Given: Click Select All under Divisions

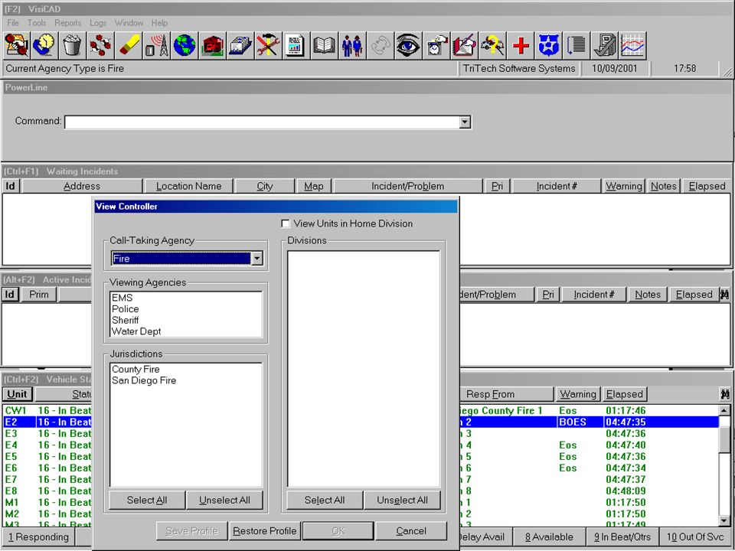Looking at the screenshot, I should pos(325,500).
